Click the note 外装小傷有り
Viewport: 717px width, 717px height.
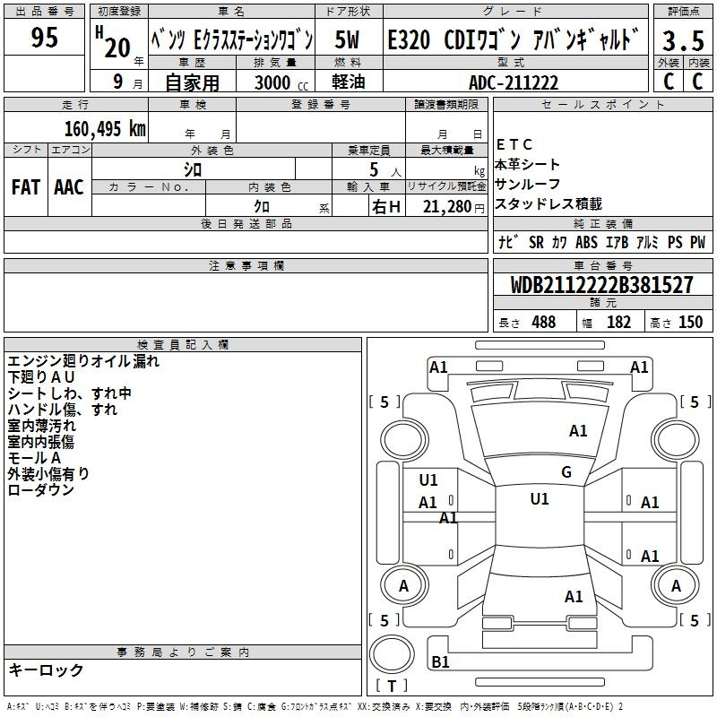point(48,474)
